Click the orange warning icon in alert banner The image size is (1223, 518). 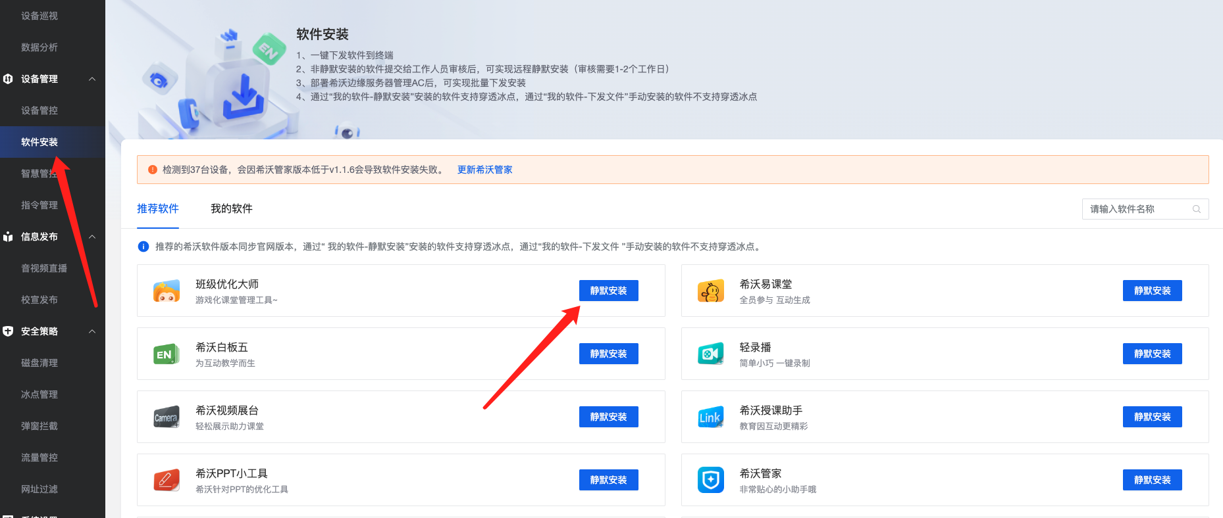153,170
